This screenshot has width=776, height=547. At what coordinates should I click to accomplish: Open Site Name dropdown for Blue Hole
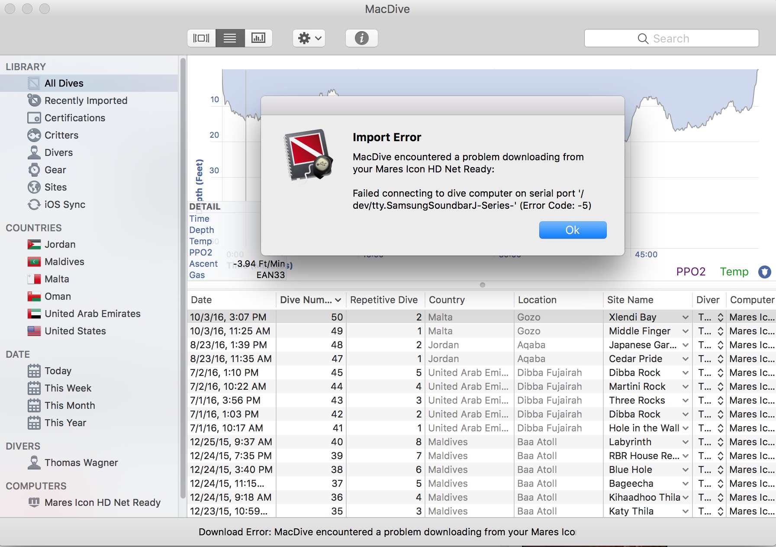[685, 470]
